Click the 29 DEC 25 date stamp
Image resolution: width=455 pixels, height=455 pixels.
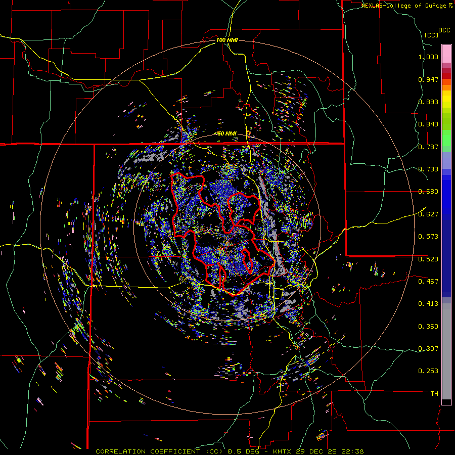[x=316, y=451]
